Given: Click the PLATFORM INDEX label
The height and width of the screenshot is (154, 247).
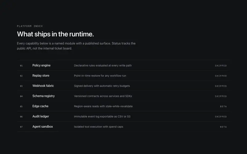Looking at the screenshot, I should (30, 26).
